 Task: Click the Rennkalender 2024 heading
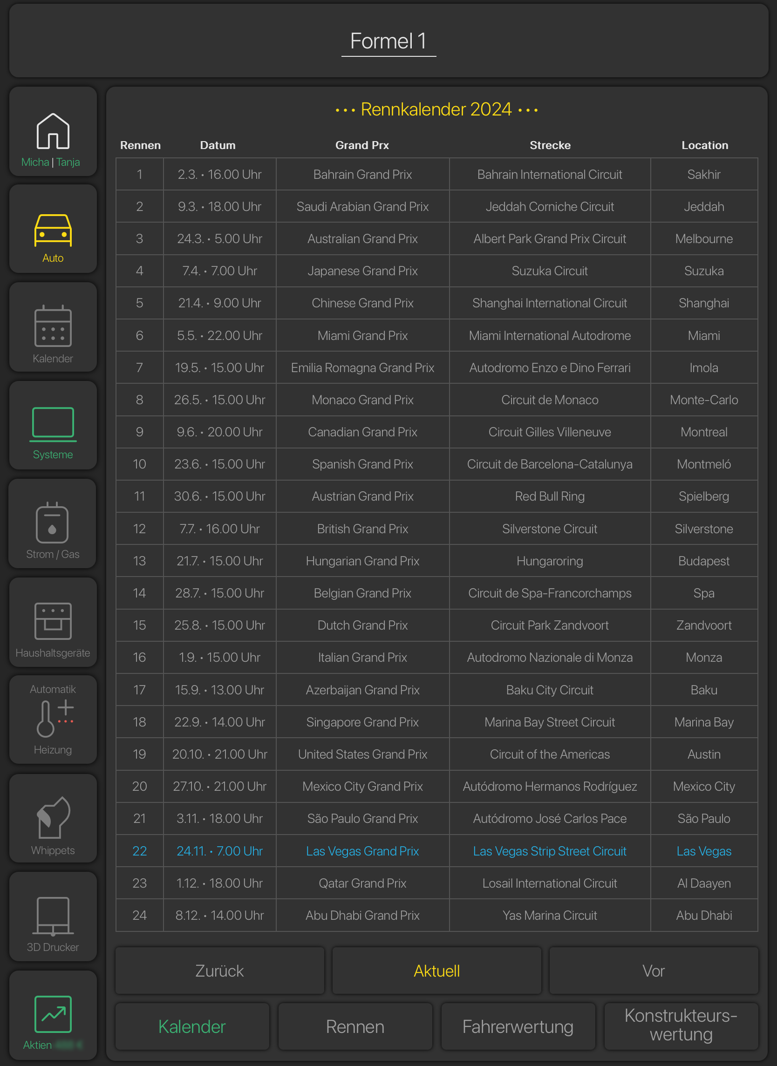[x=436, y=109]
